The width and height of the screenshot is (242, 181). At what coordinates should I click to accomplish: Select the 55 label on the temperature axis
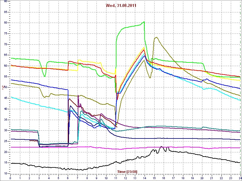tap(5, 77)
